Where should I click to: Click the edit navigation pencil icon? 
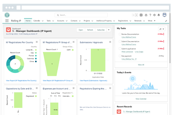point(166,21)
